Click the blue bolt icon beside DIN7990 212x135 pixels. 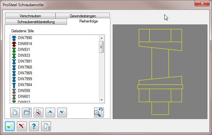14,38
